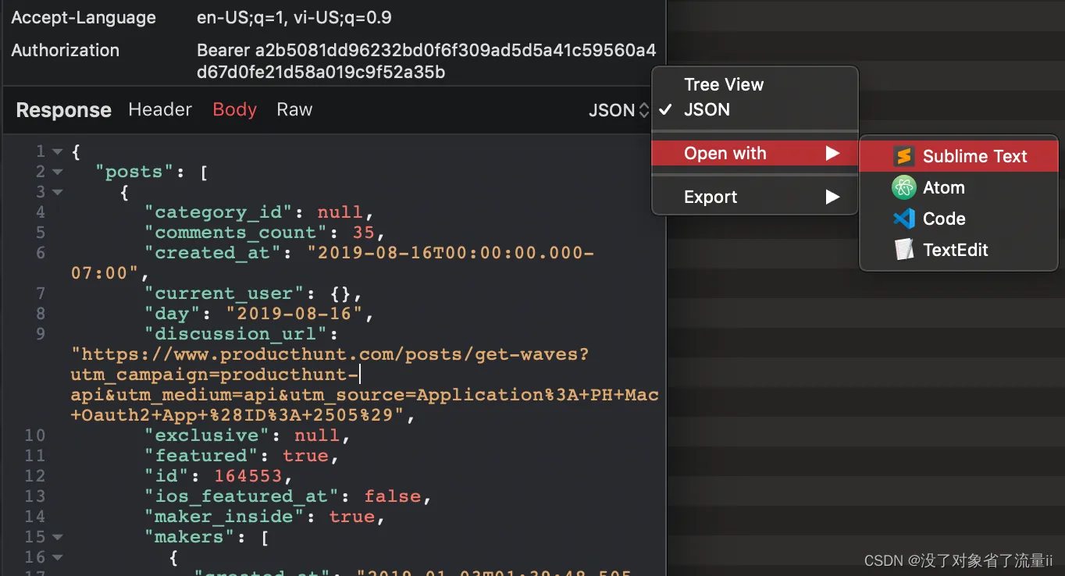
Task: Click the "makers" key
Action: pyautogui.click(x=190, y=537)
